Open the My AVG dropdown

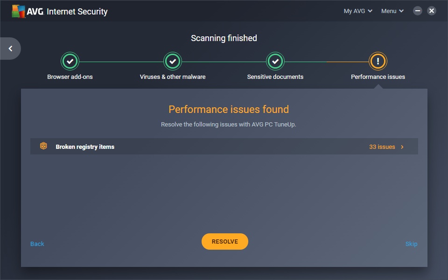point(358,11)
